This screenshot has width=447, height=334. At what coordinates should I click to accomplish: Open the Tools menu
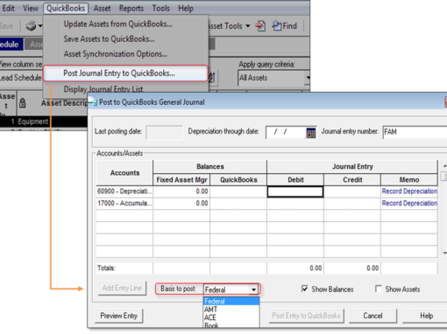(160, 8)
